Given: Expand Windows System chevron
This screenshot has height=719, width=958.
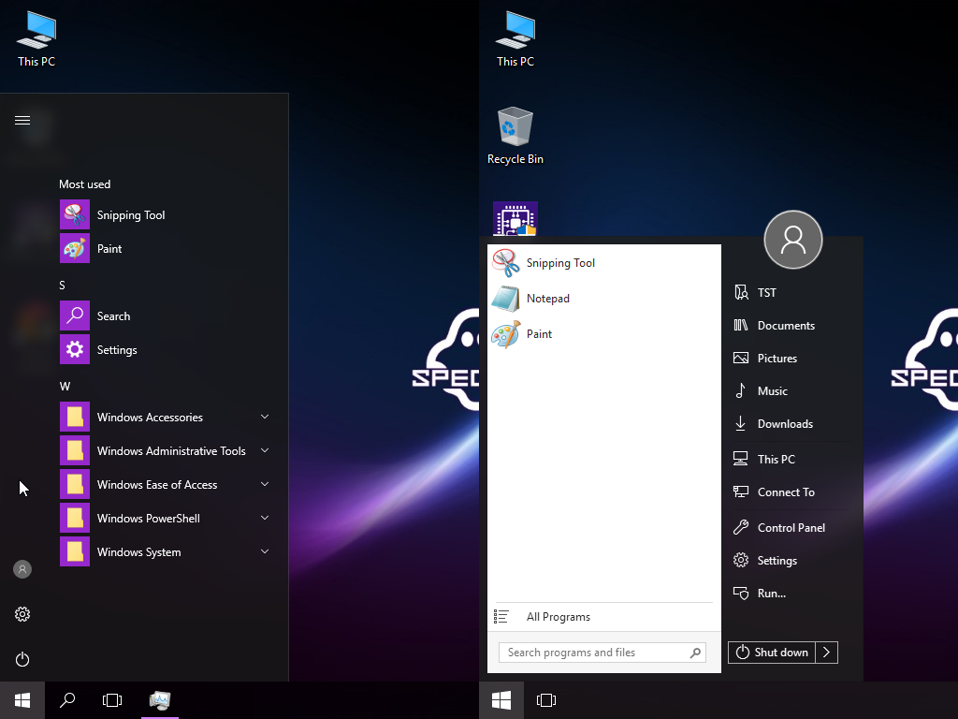Looking at the screenshot, I should tap(265, 551).
